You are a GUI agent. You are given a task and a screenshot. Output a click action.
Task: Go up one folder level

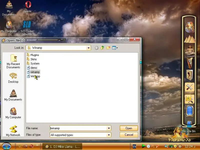coord(102,48)
